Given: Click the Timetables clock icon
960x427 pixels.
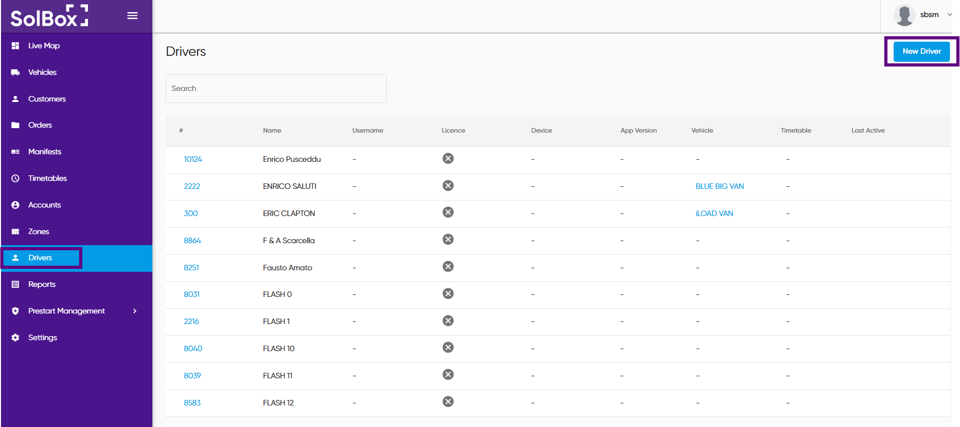Looking at the screenshot, I should click(x=16, y=178).
